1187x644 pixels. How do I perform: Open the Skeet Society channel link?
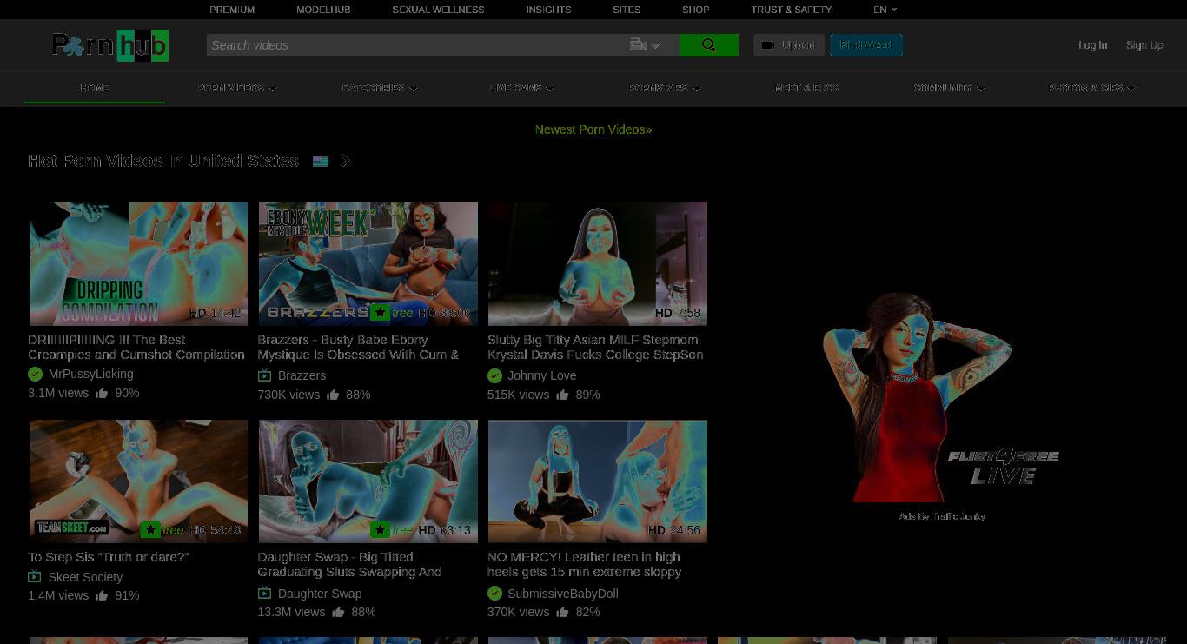click(x=85, y=577)
